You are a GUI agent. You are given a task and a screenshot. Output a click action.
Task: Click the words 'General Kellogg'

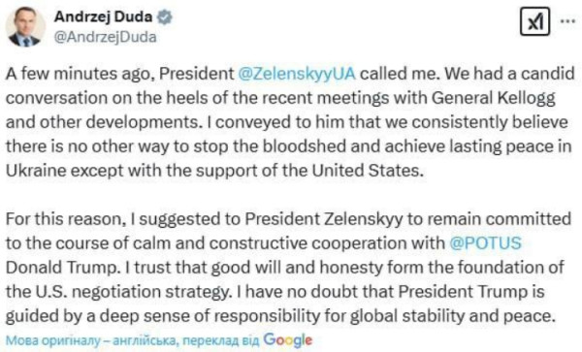(x=494, y=98)
